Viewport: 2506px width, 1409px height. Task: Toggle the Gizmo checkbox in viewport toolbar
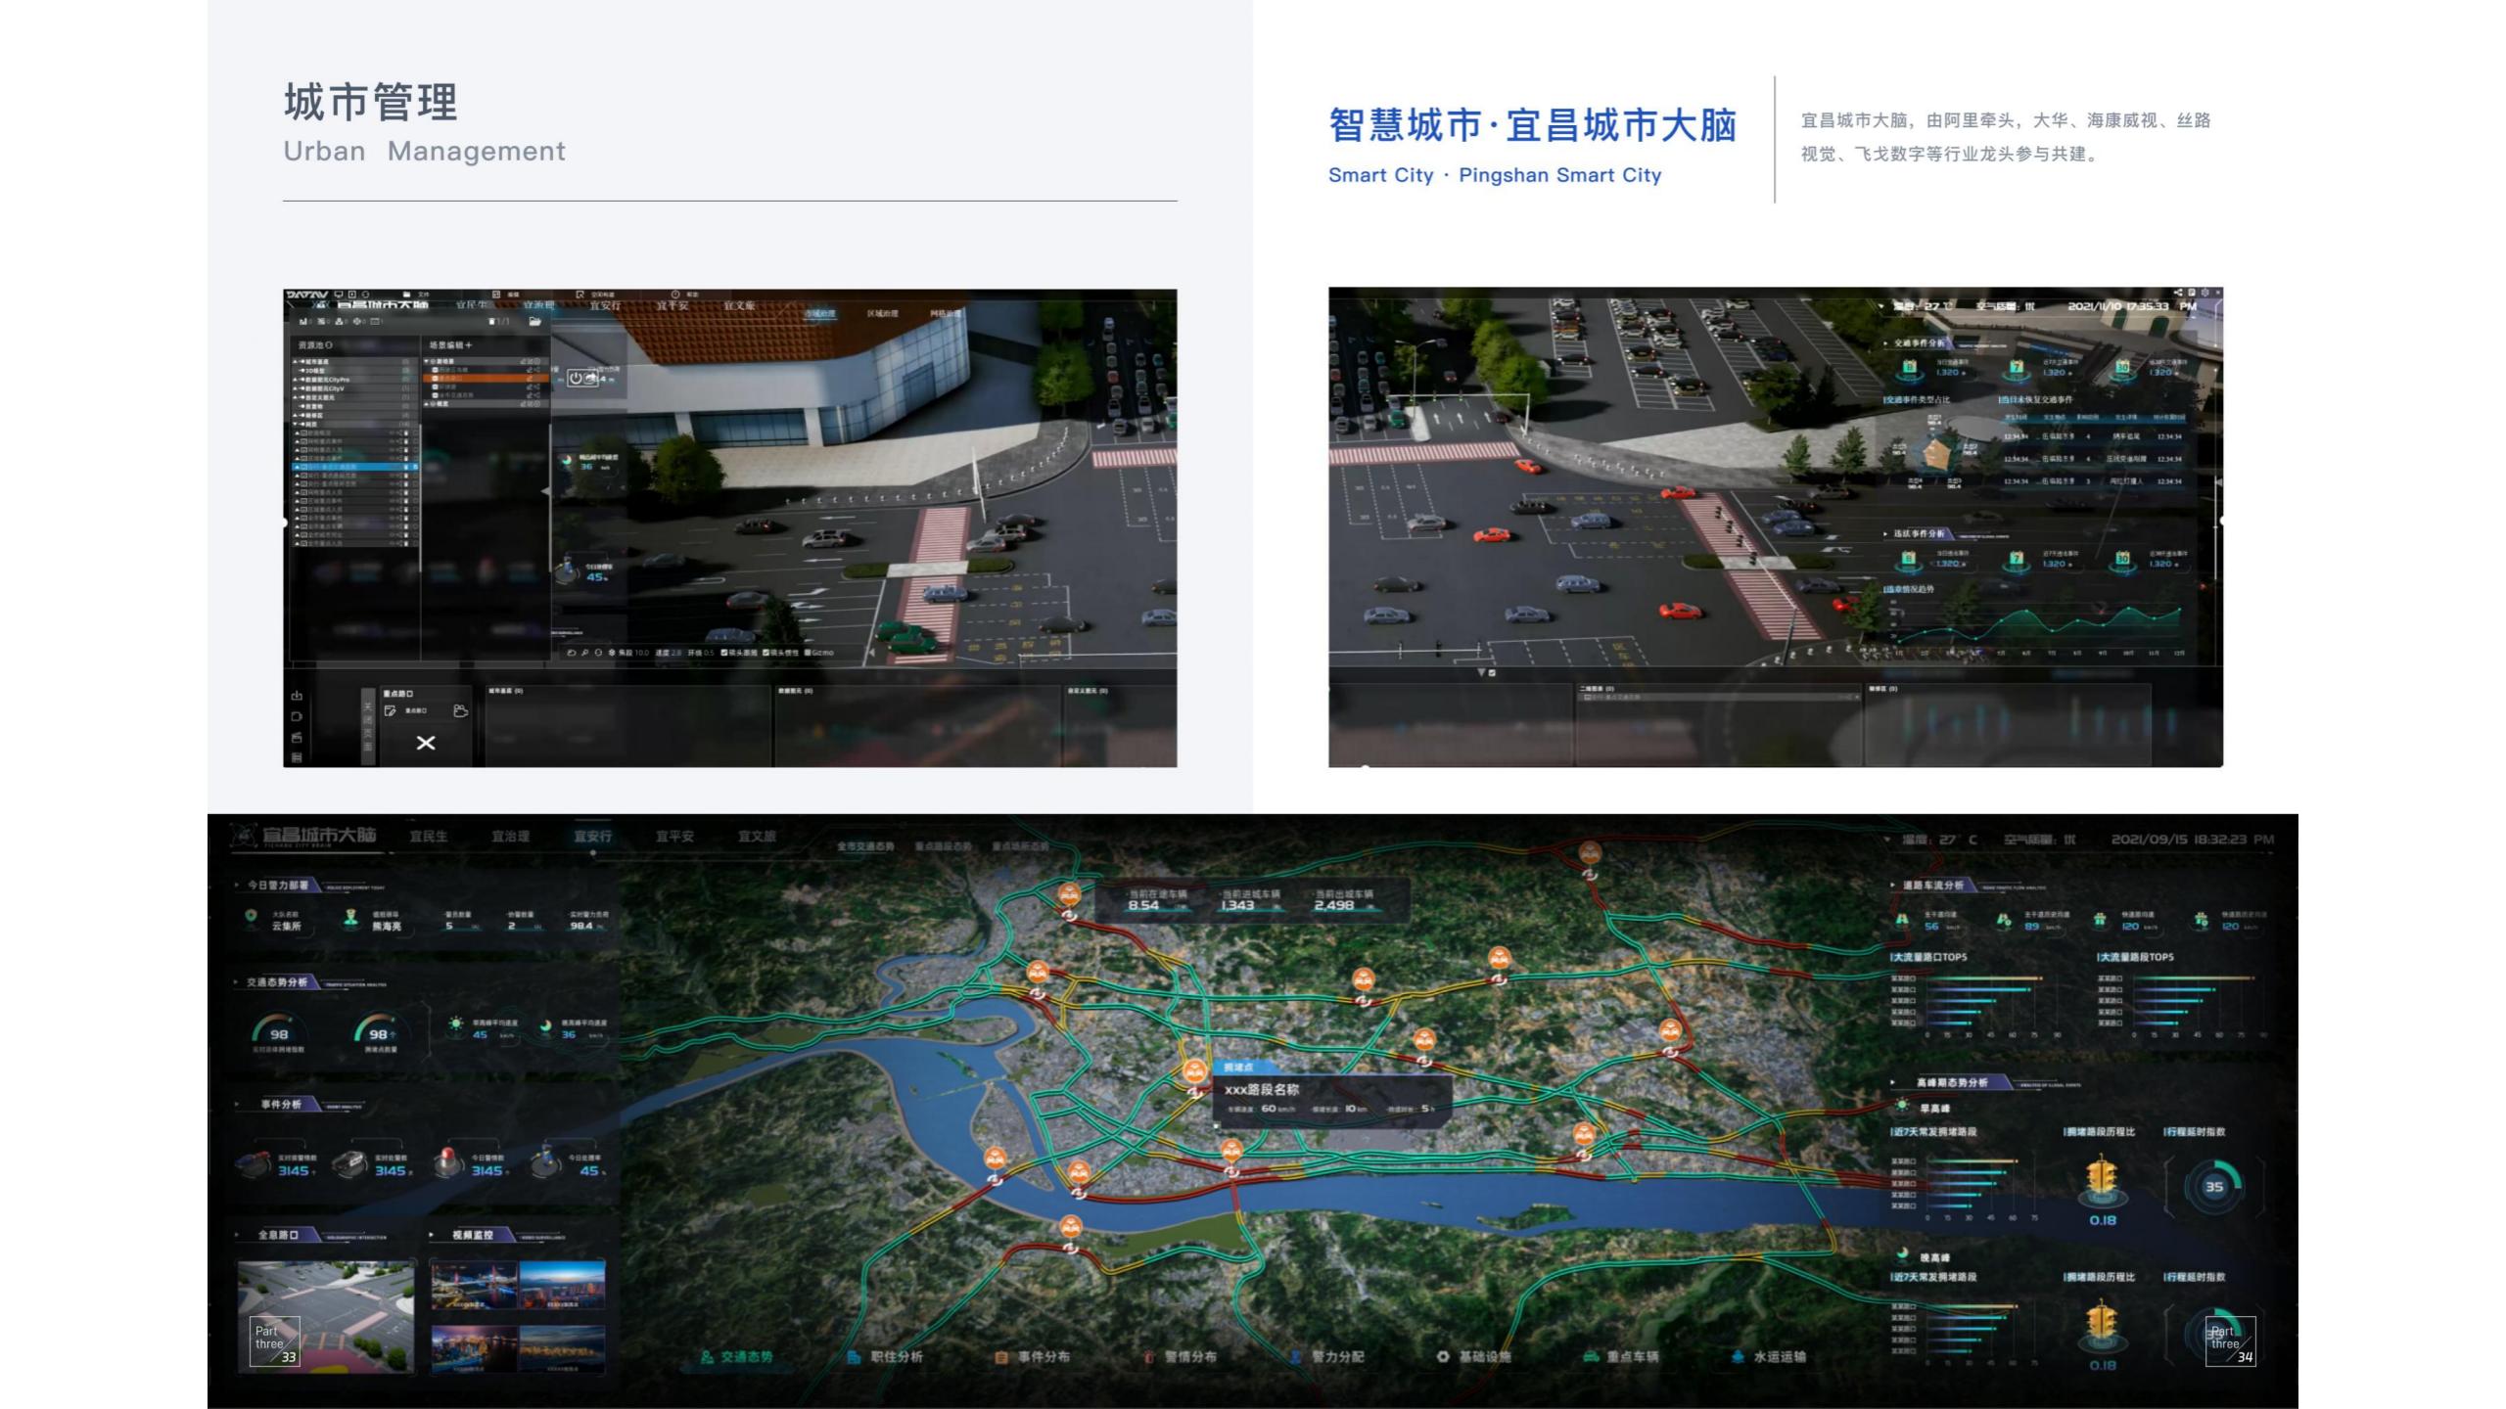point(808,653)
